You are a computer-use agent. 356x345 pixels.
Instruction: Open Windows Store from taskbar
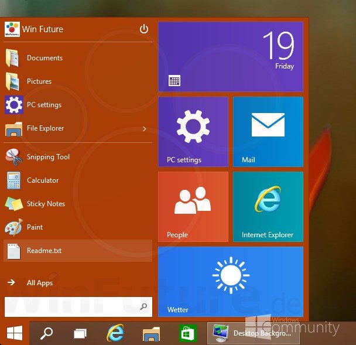[x=188, y=333]
